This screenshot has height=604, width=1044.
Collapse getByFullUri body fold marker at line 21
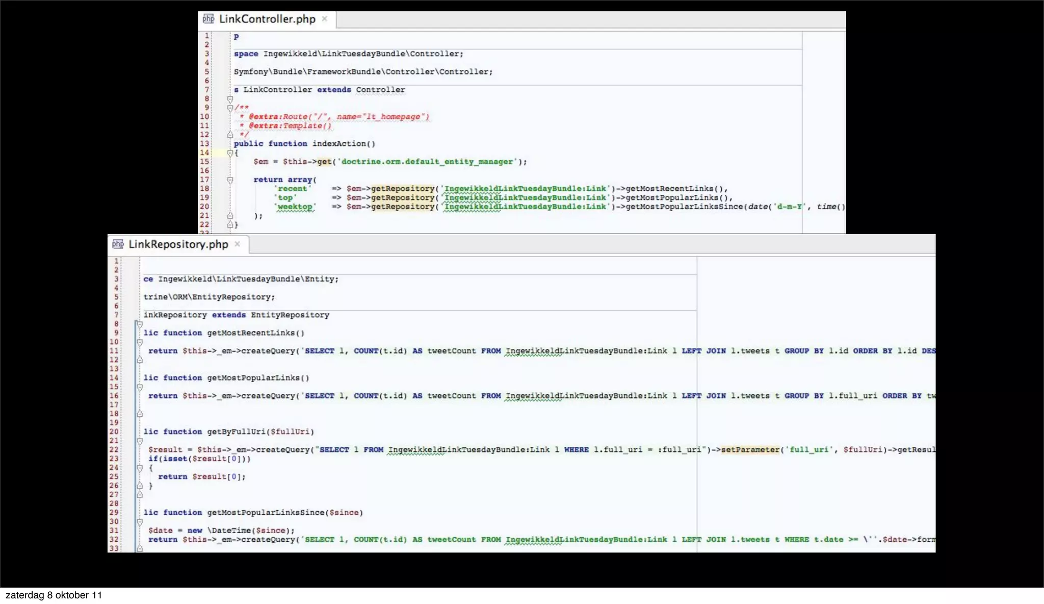[139, 441]
